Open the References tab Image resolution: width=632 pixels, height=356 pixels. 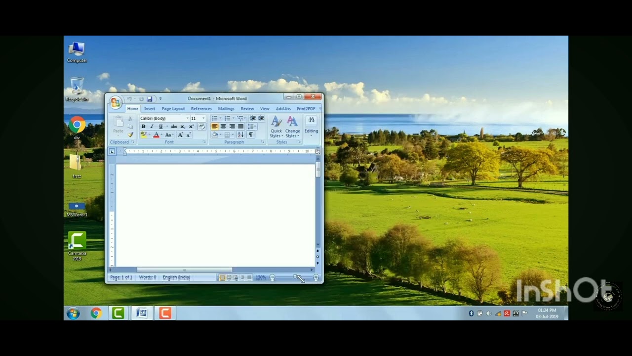coord(201,109)
